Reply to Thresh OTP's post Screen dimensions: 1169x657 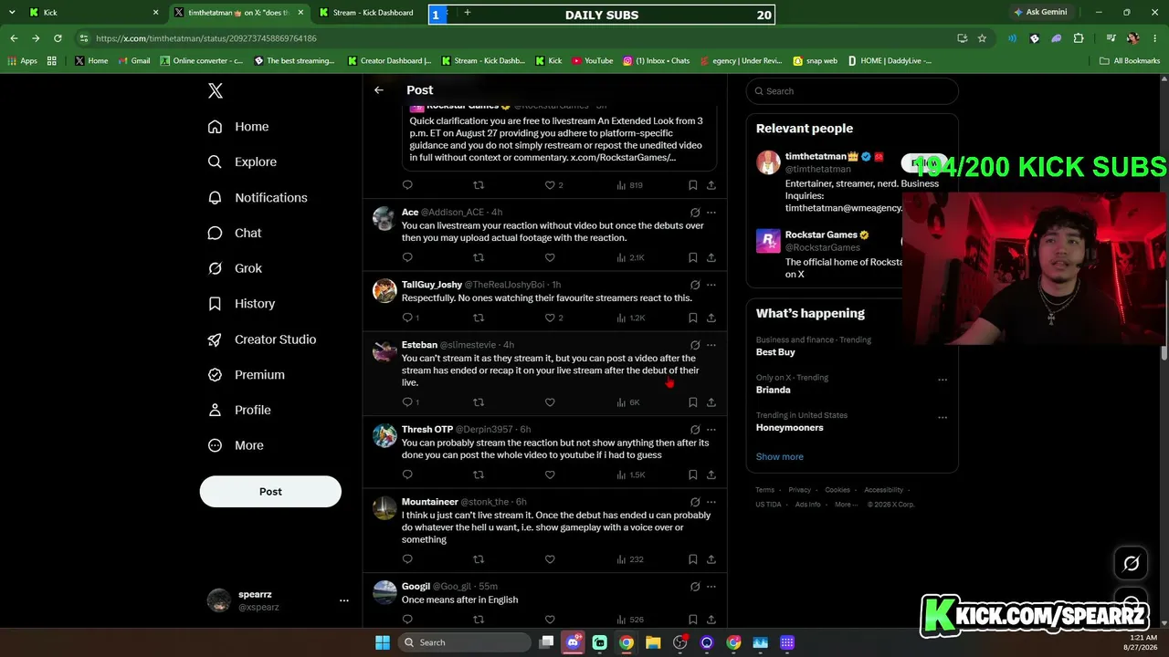407,474
